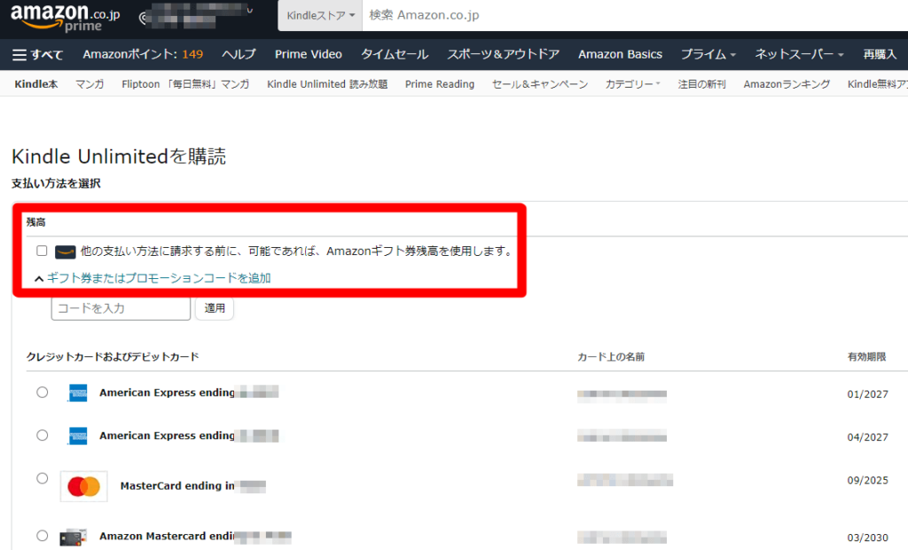Open the タイムセール link
The height and width of the screenshot is (550, 908).
pyautogui.click(x=394, y=55)
